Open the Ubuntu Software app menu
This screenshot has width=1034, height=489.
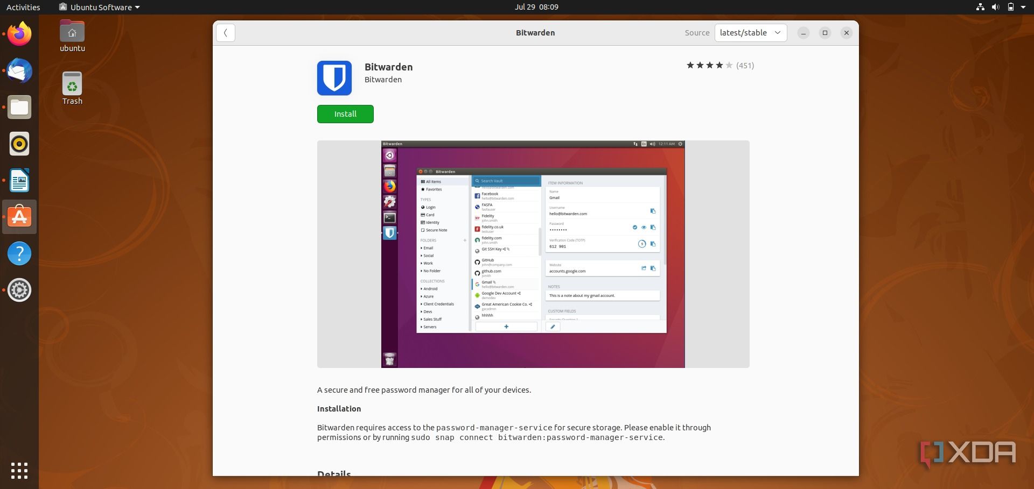(x=100, y=7)
